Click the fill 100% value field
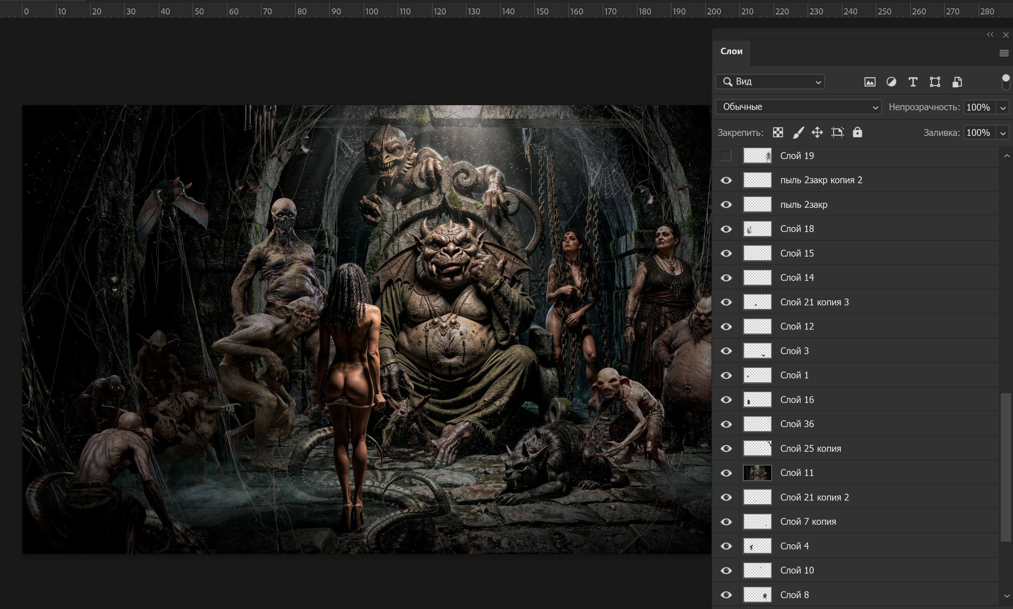1013x609 pixels. (x=980, y=133)
